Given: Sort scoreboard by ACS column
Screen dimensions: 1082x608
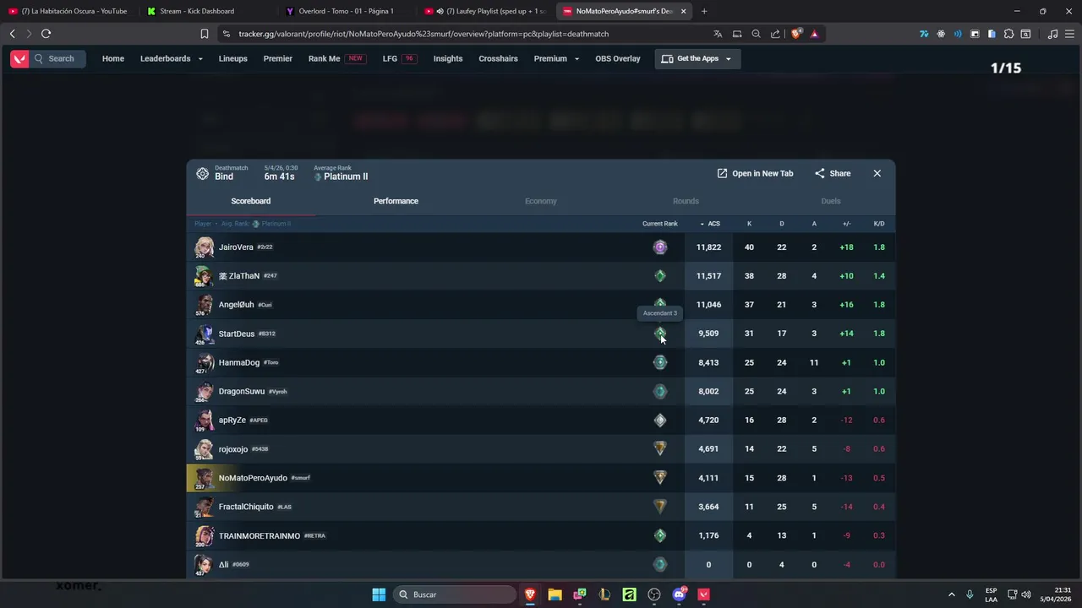Looking at the screenshot, I should 710,224.
